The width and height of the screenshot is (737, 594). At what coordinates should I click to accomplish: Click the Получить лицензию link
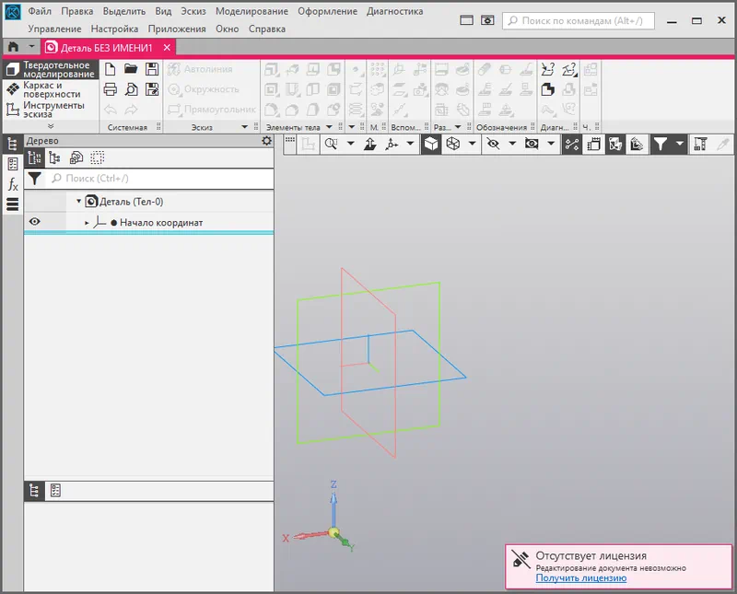point(581,578)
